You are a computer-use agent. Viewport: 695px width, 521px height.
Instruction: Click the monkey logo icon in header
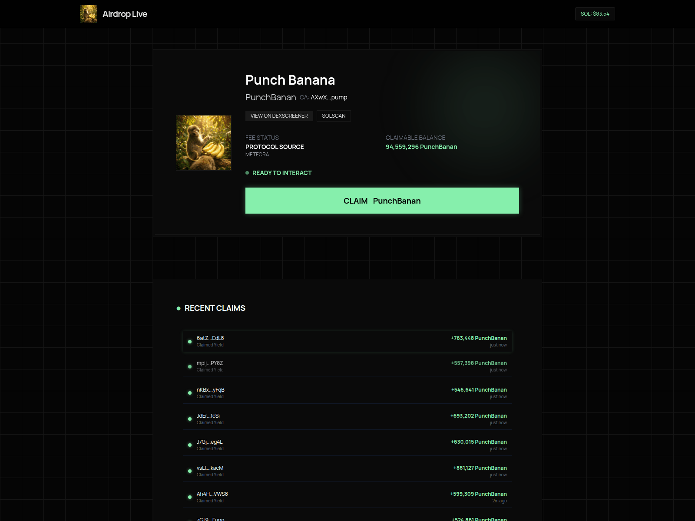pos(88,13)
